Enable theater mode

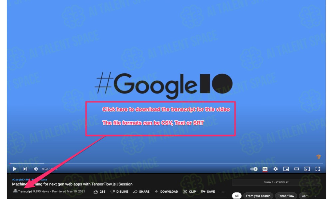[x=296, y=169]
